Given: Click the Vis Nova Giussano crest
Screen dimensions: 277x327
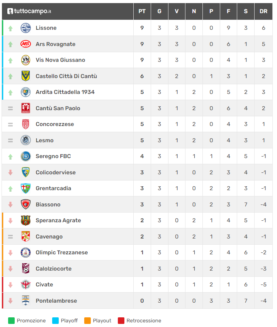Looking at the screenshot, I should (25, 60).
